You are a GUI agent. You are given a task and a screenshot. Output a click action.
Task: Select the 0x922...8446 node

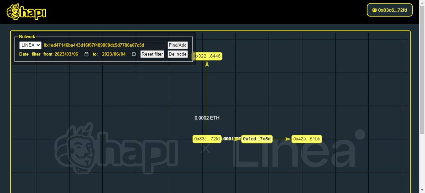point(208,56)
